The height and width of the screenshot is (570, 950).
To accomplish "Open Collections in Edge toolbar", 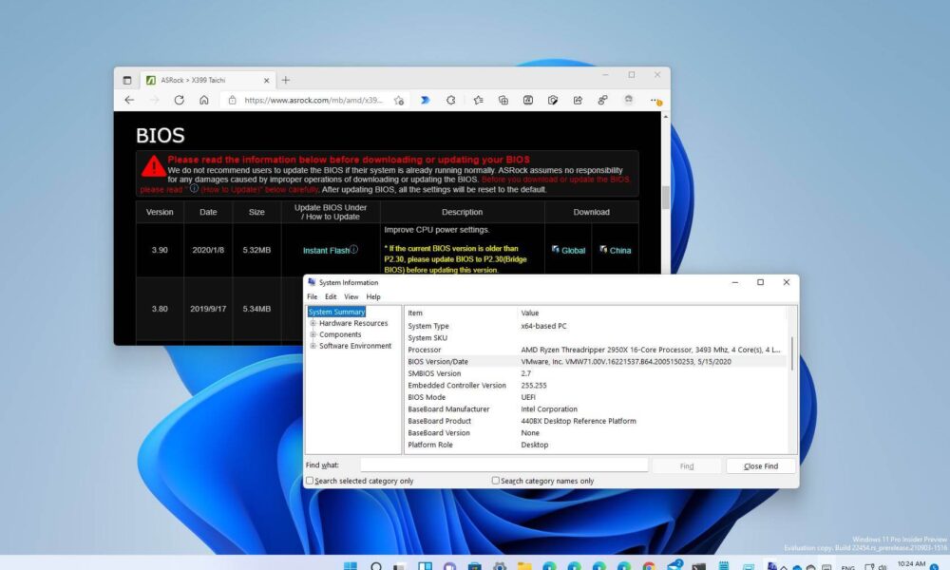I will click(503, 100).
